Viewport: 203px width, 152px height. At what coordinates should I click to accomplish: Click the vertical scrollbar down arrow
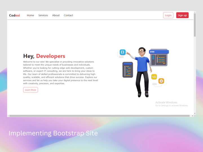pyautogui.click(x=195, y=113)
